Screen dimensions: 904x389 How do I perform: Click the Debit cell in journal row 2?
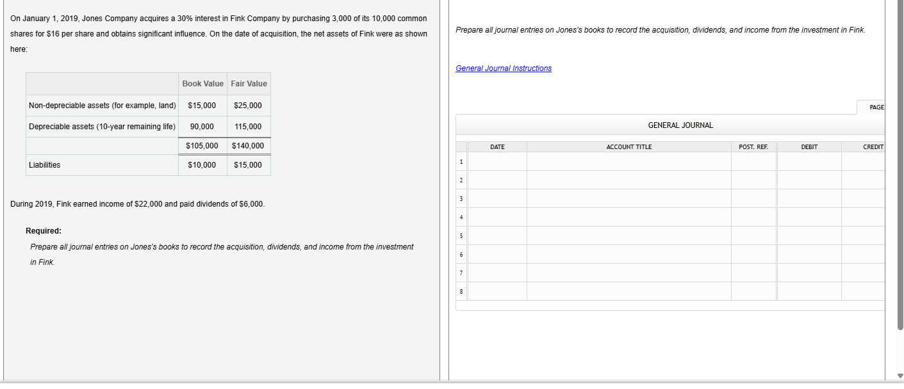809,180
